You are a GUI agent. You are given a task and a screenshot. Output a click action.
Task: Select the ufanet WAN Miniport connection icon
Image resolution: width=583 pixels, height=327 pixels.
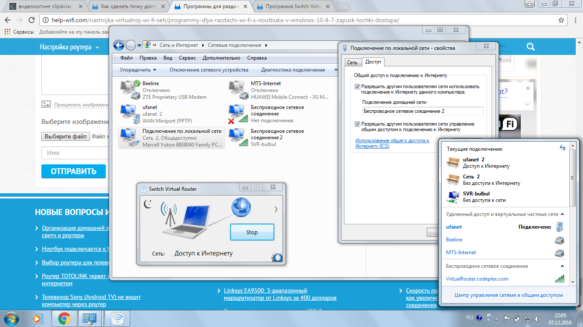tap(130, 114)
